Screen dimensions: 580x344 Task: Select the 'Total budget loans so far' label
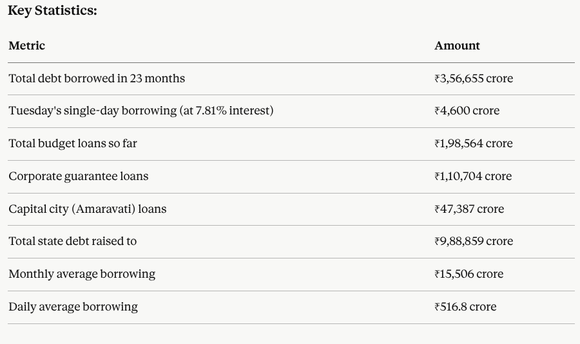pyautogui.click(x=73, y=143)
